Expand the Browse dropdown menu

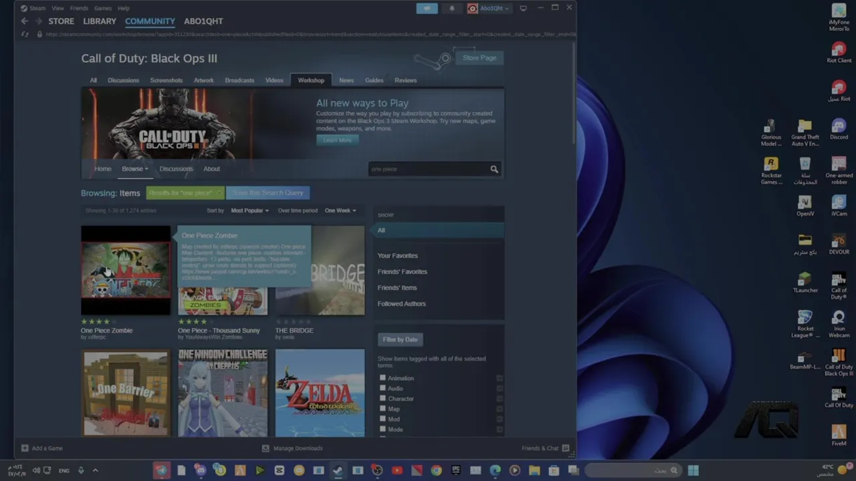(134, 169)
